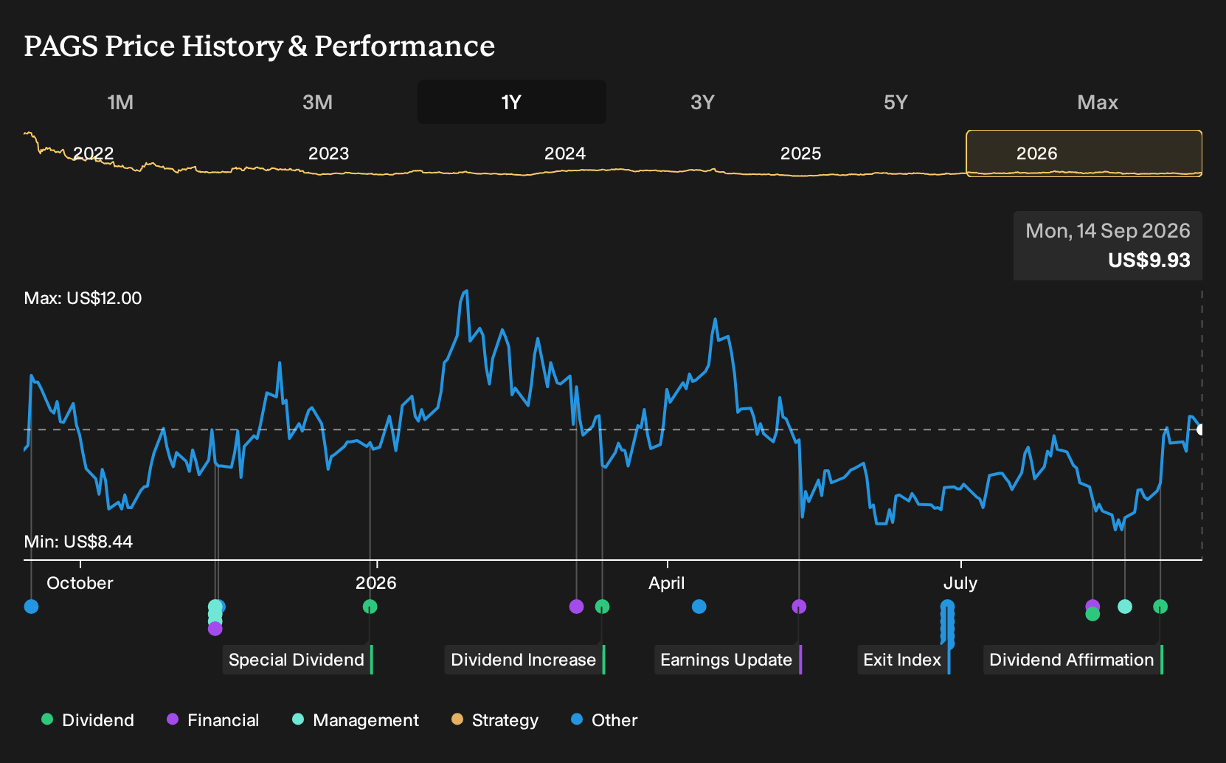
Task: Click the blue event dot before October
Action: point(31,607)
